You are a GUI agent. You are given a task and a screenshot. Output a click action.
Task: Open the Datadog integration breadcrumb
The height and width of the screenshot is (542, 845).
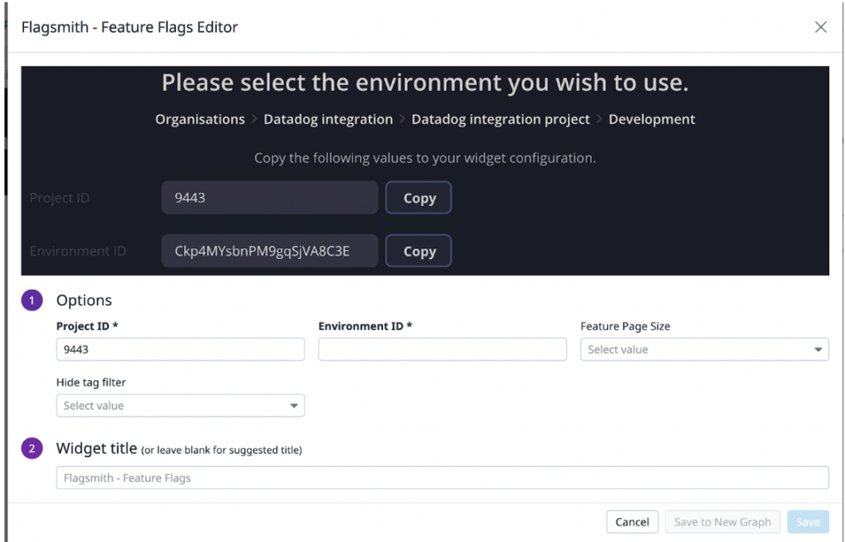tap(328, 120)
